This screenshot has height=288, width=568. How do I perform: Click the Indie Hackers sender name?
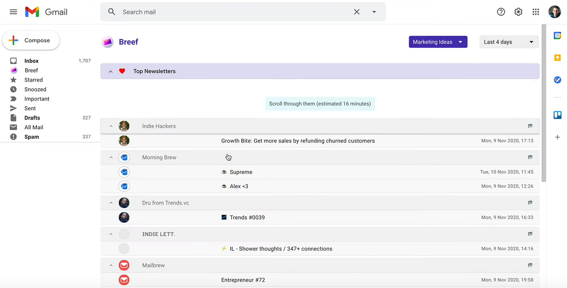click(x=159, y=126)
